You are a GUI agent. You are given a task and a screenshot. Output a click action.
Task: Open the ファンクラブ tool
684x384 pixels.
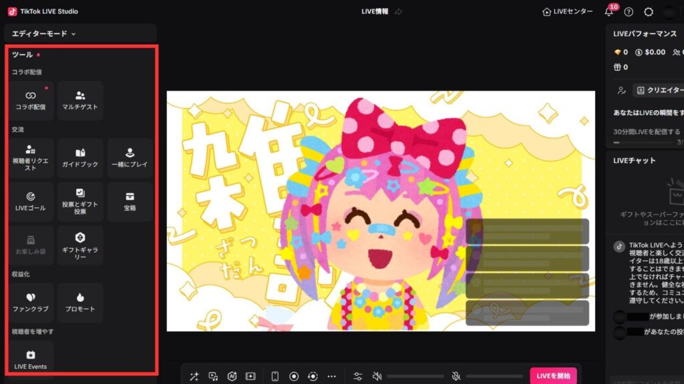31,303
